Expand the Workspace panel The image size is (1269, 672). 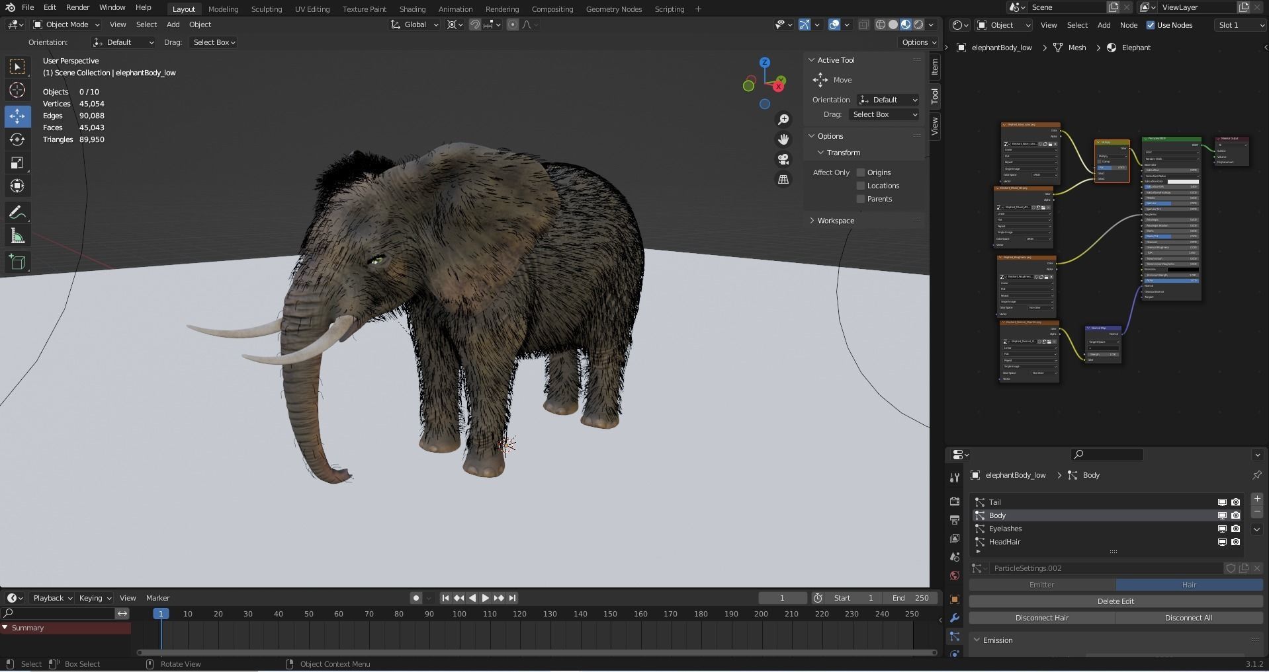[x=812, y=221]
